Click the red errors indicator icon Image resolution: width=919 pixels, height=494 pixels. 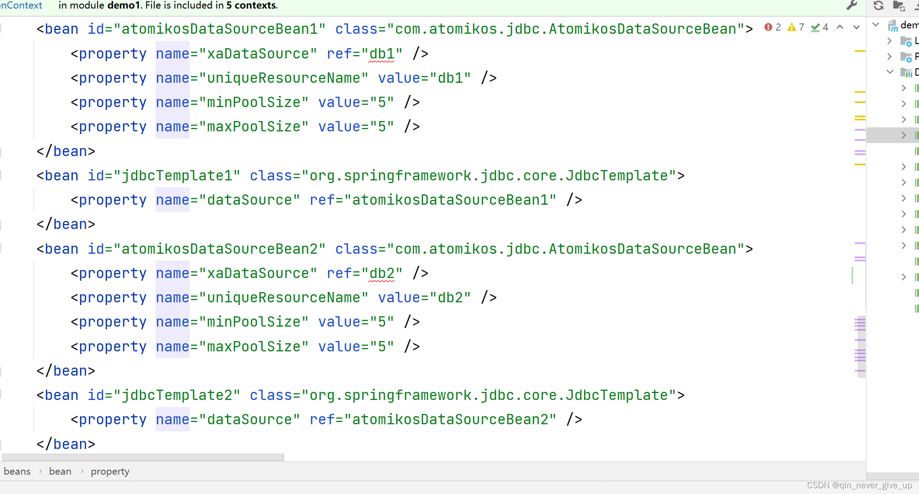(768, 27)
